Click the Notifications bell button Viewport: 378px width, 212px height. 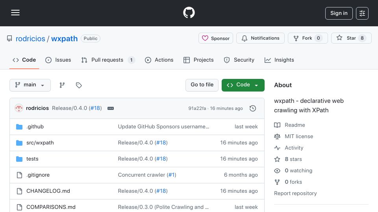tap(260, 38)
